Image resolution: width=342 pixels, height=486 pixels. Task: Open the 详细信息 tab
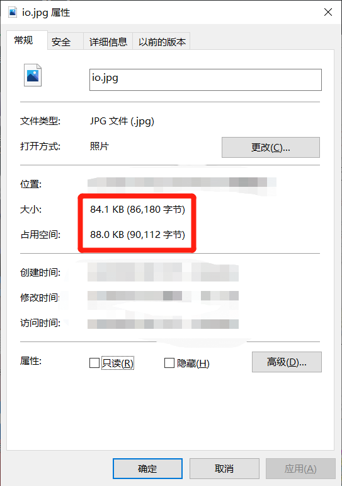tap(108, 42)
